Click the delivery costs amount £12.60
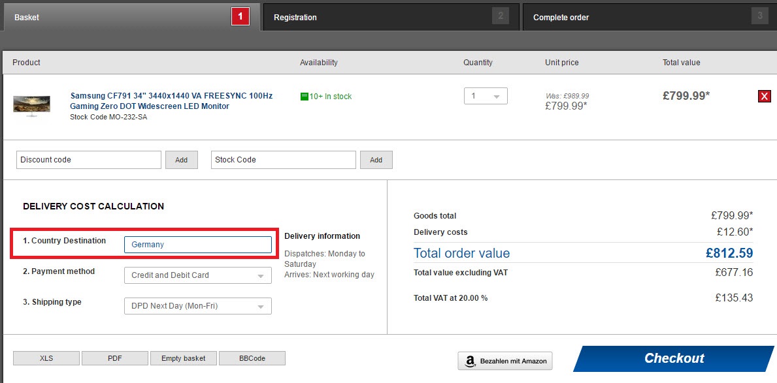The image size is (777, 383). pyautogui.click(x=735, y=232)
